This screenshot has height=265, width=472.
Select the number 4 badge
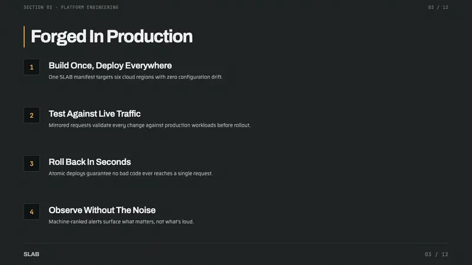(x=32, y=212)
